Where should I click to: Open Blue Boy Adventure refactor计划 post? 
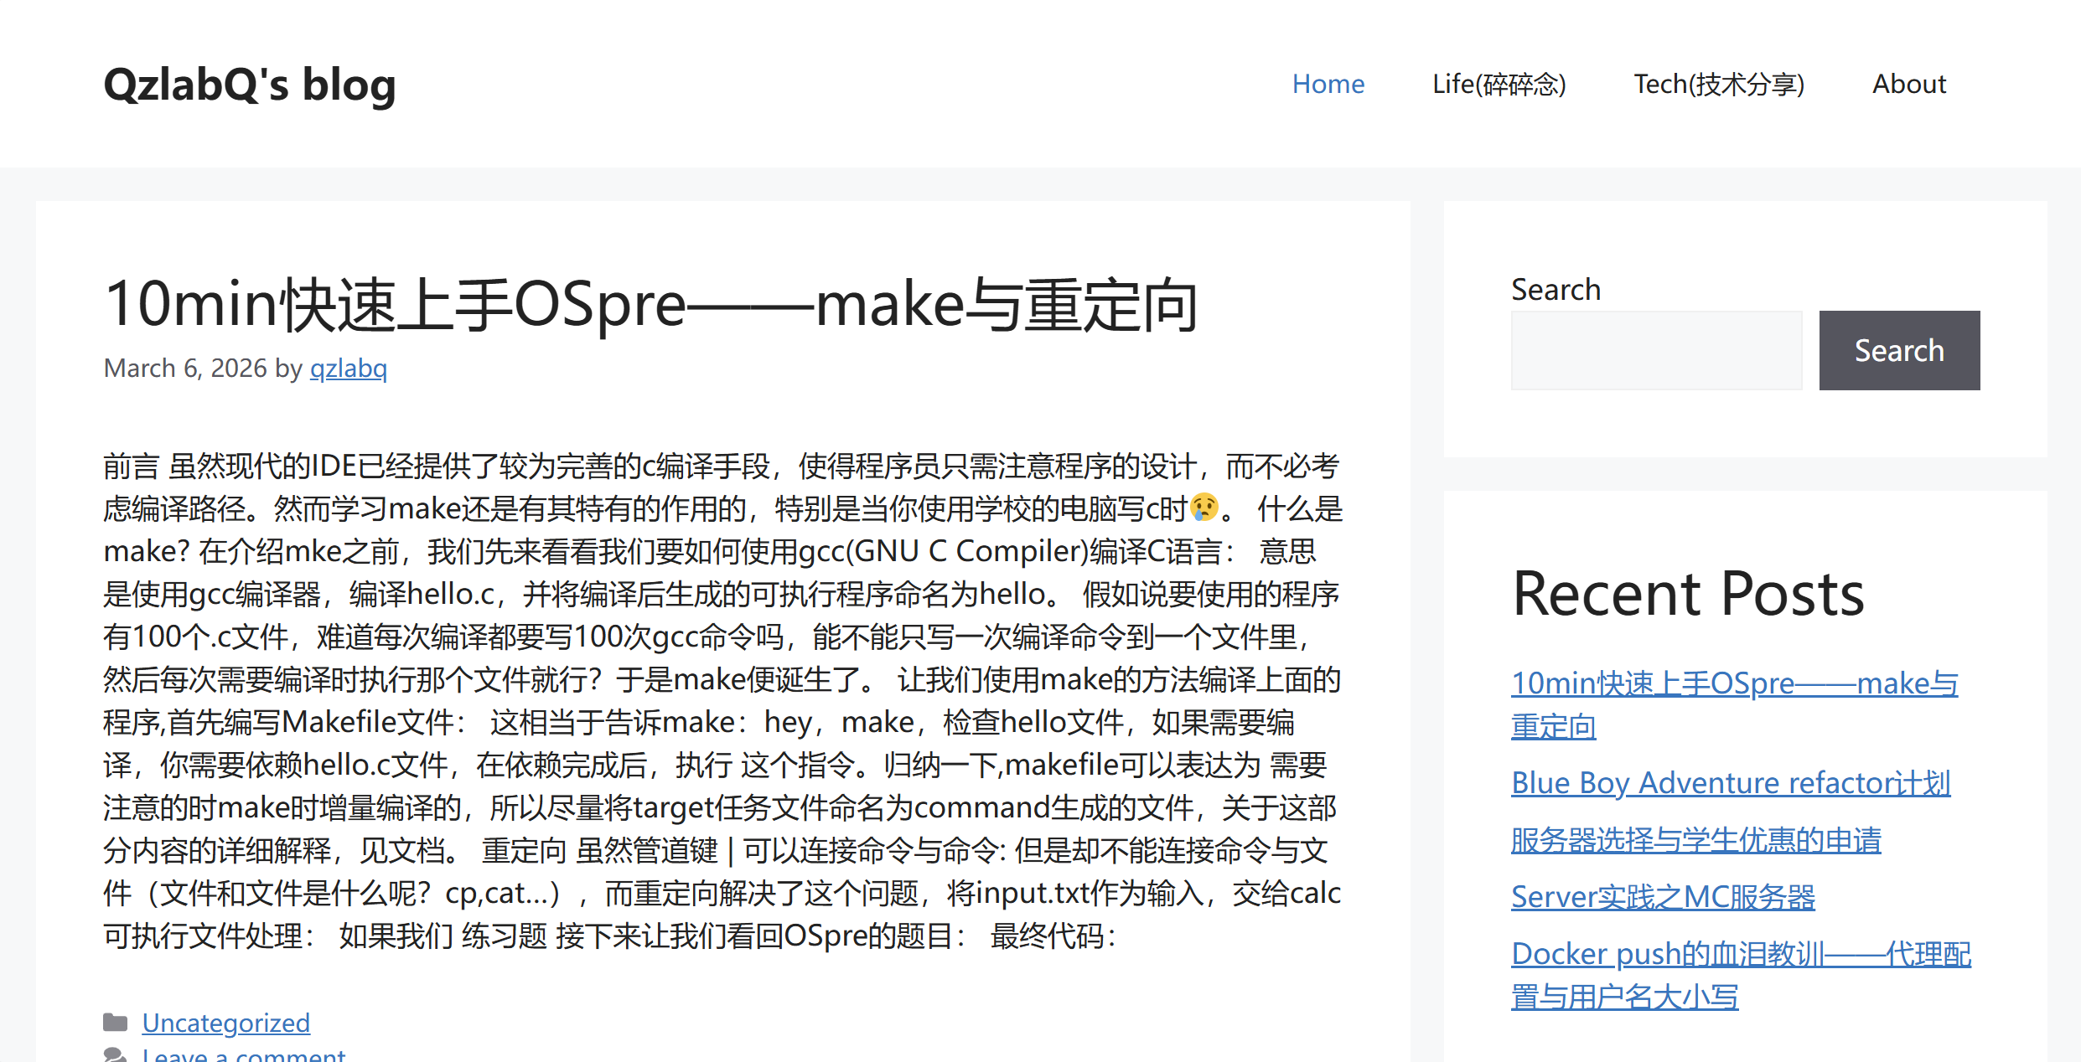[x=1731, y=782]
